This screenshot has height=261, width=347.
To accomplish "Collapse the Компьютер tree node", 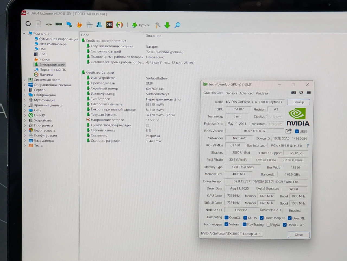I will 24,34.
